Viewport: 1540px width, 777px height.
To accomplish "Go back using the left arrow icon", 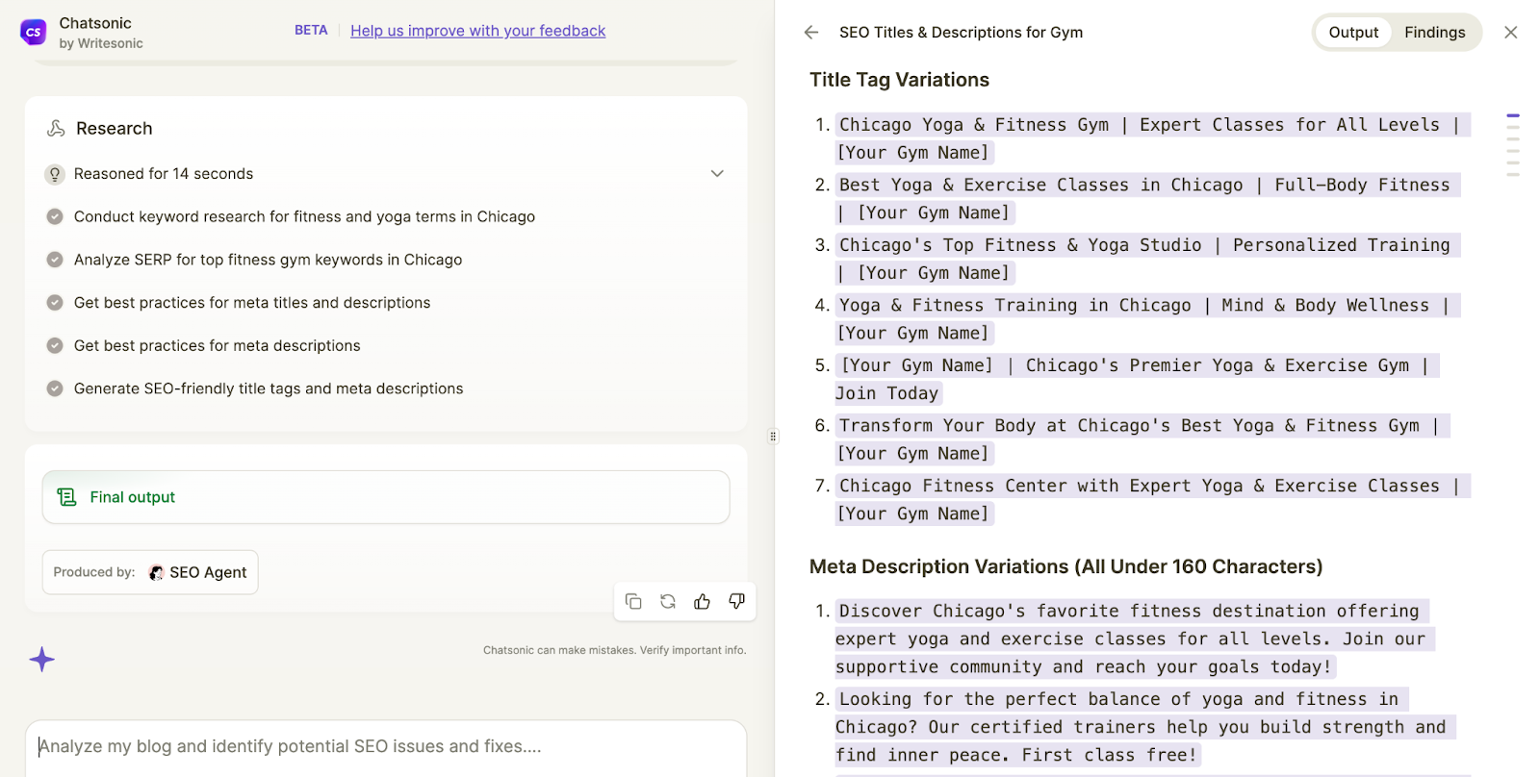I will point(811,33).
